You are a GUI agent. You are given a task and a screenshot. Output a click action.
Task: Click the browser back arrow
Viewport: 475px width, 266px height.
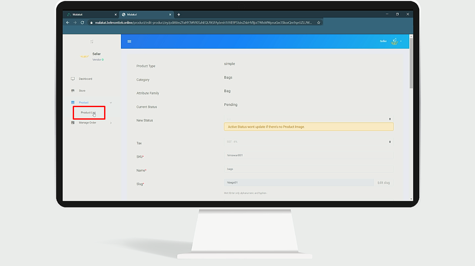(x=68, y=23)
